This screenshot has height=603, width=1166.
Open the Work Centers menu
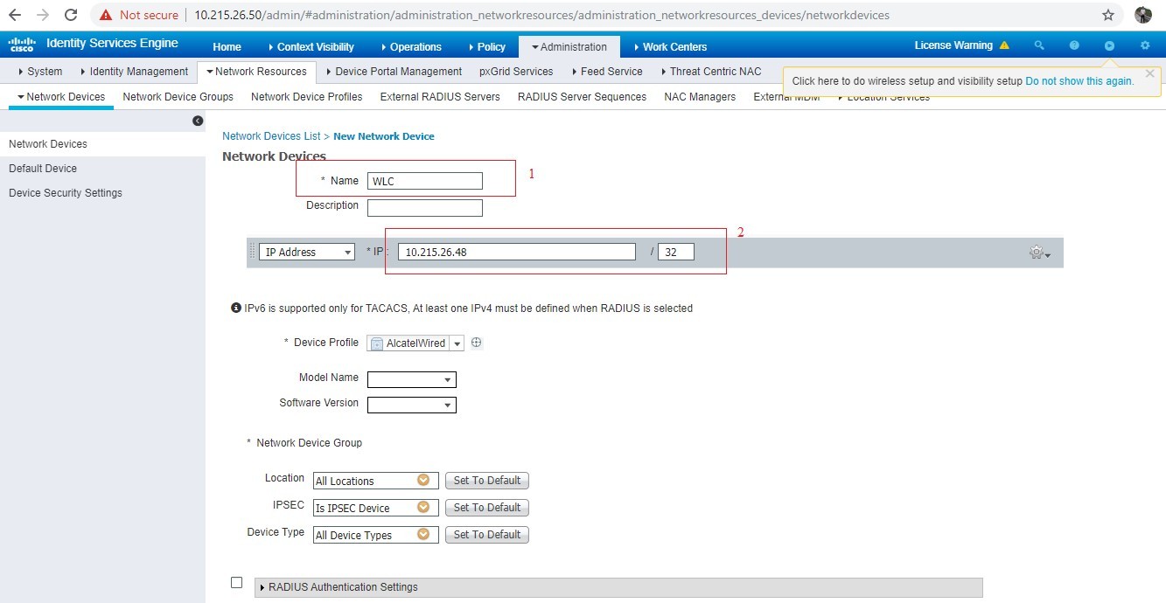669,46
